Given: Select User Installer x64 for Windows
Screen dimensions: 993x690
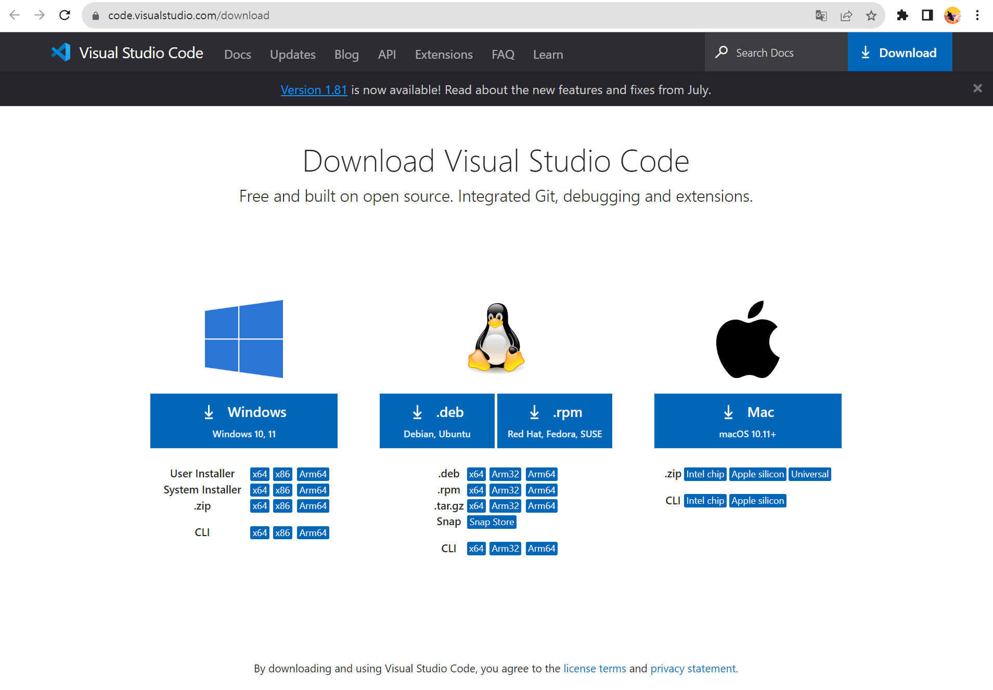Looking at the screenshot, I should (x=260, y=474).
